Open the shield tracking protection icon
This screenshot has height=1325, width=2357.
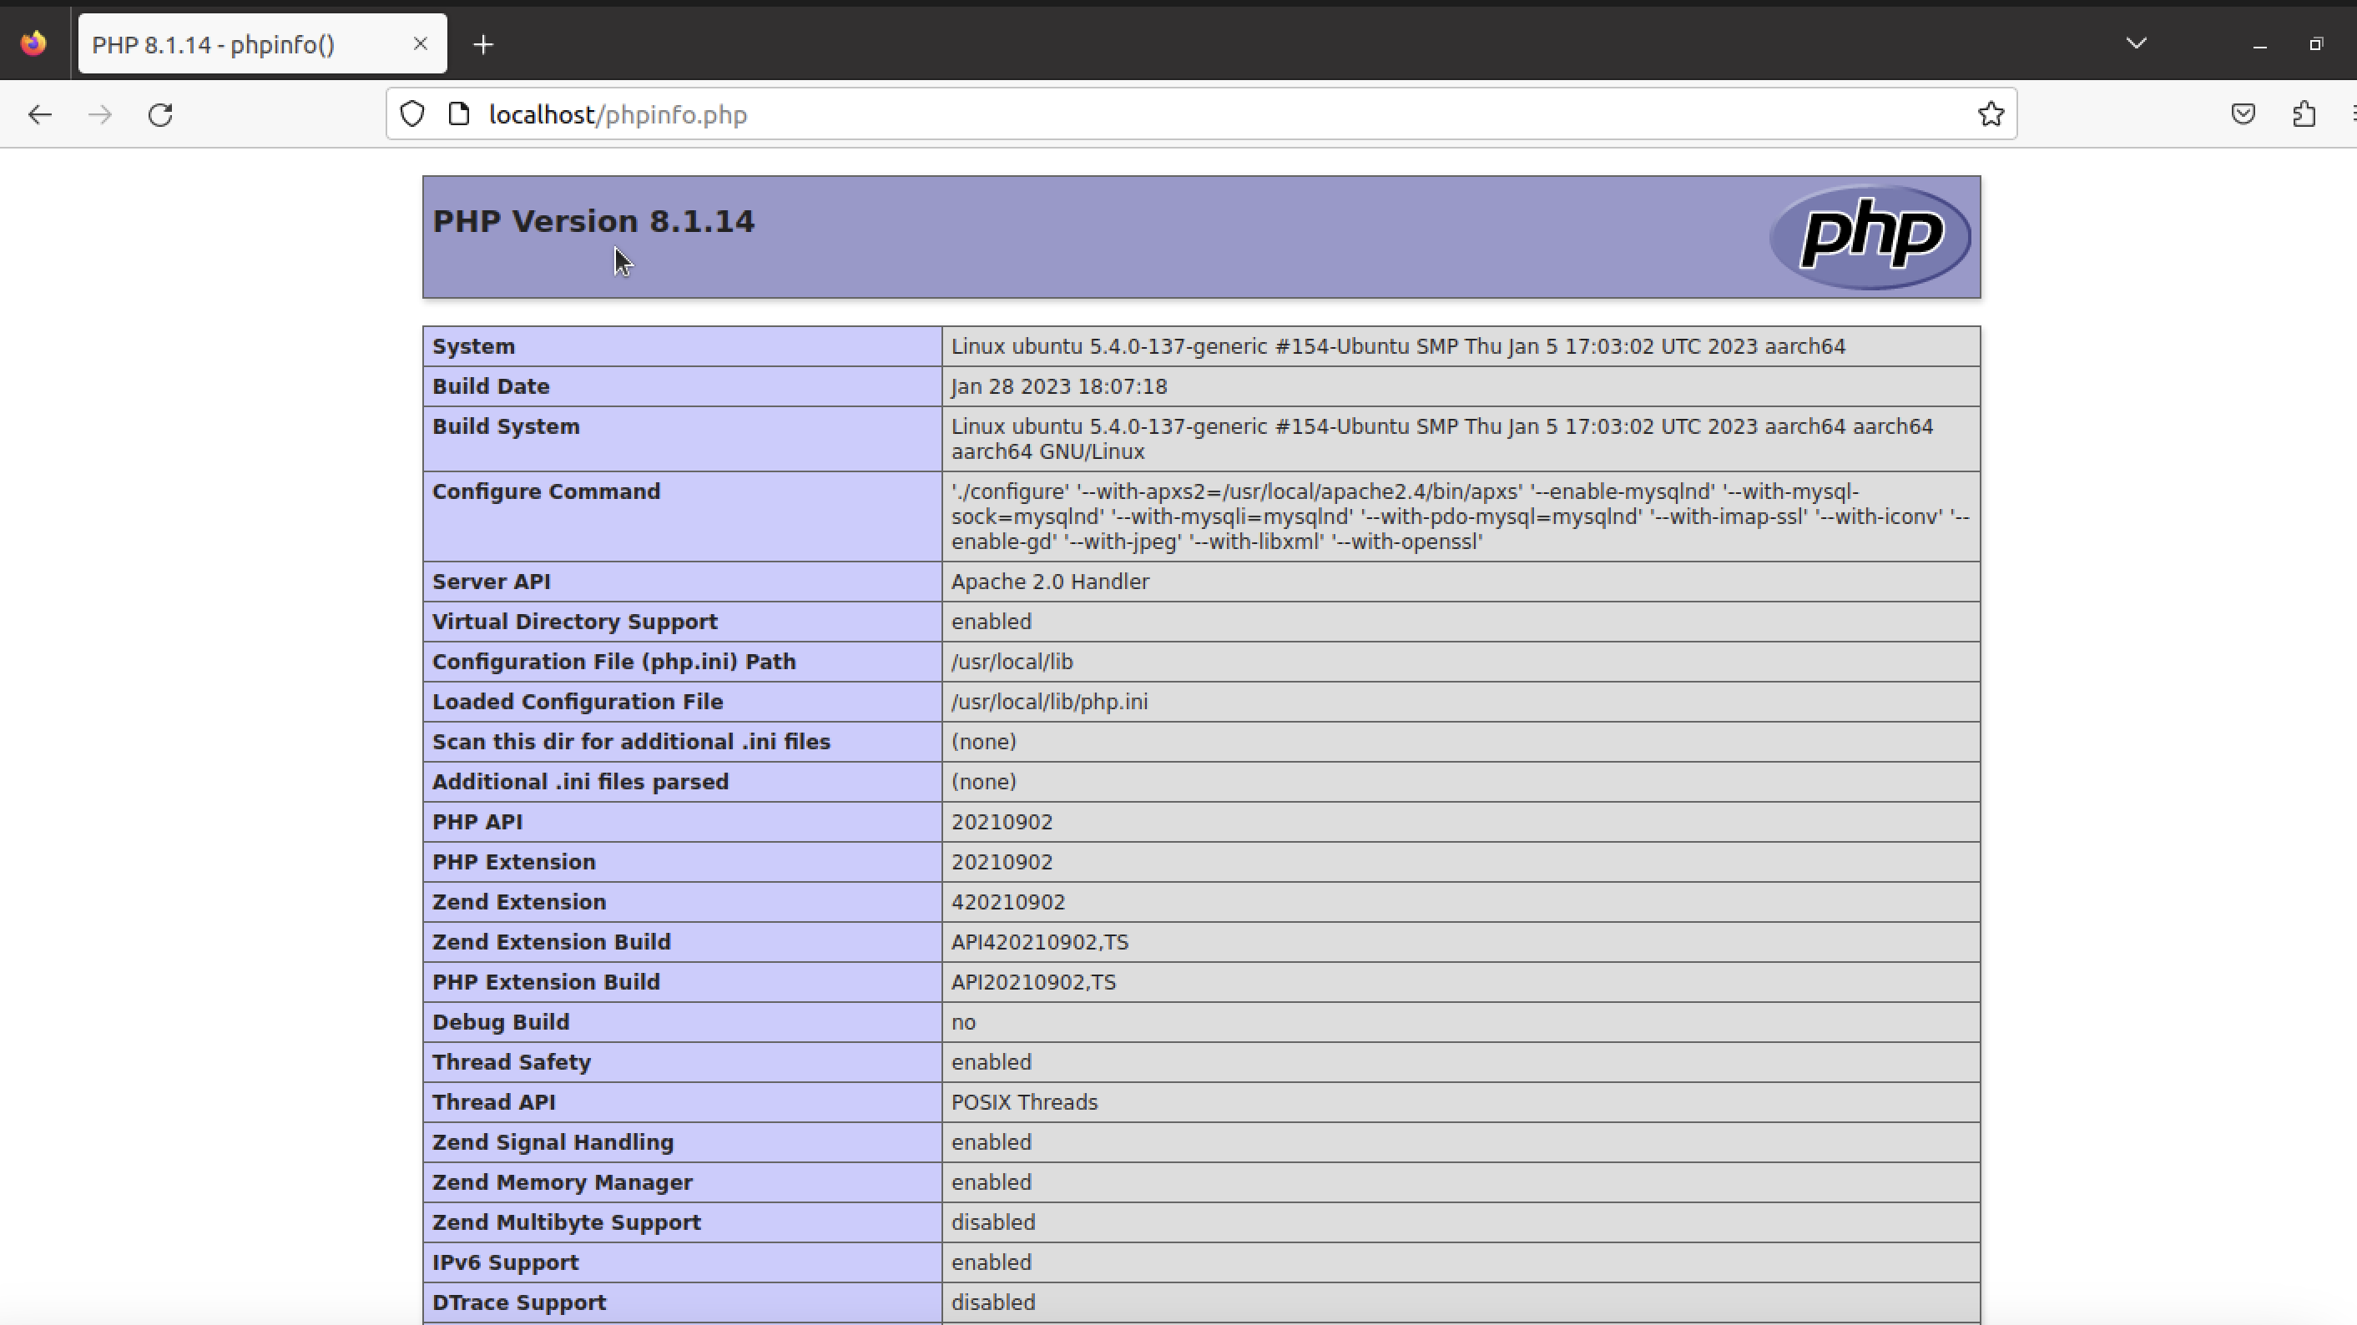[412, 114]
